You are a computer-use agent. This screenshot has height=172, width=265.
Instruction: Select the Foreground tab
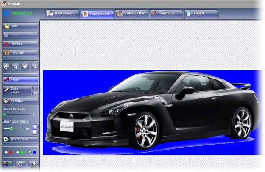click(98, 14)
